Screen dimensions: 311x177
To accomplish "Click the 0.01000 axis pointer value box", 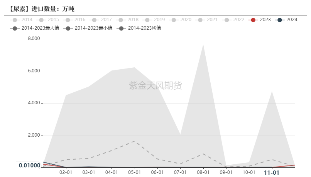I will point(28,165).
